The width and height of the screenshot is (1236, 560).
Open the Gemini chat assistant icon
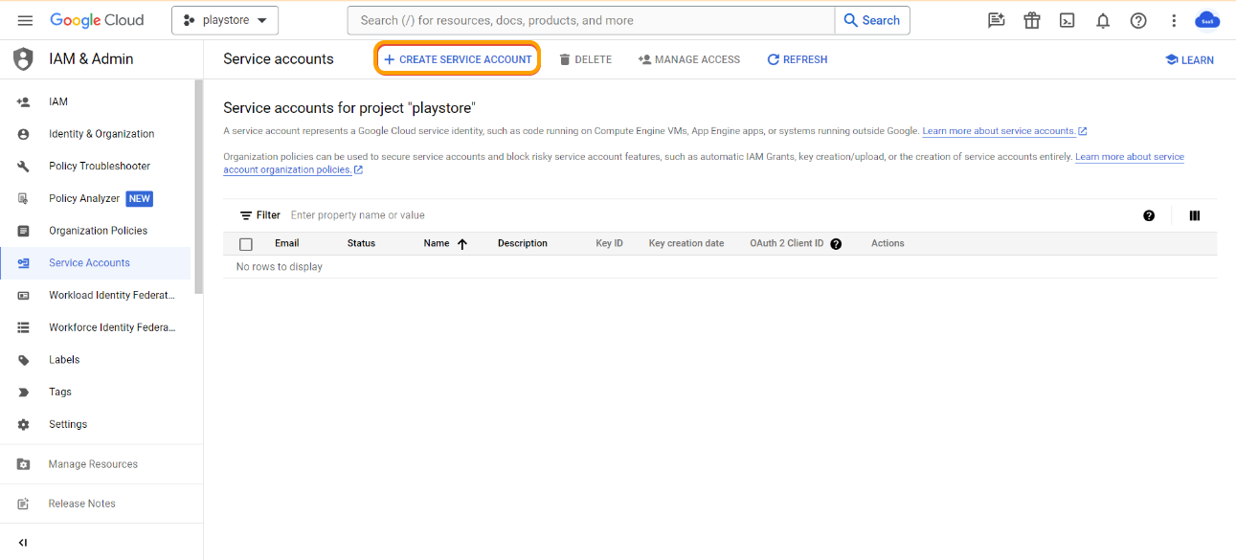[997, 20]
